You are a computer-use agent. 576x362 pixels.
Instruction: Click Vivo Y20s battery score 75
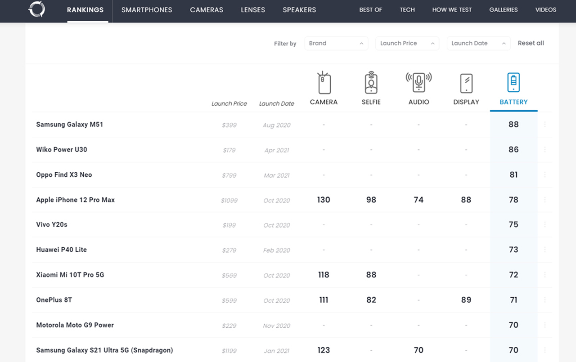513,224
